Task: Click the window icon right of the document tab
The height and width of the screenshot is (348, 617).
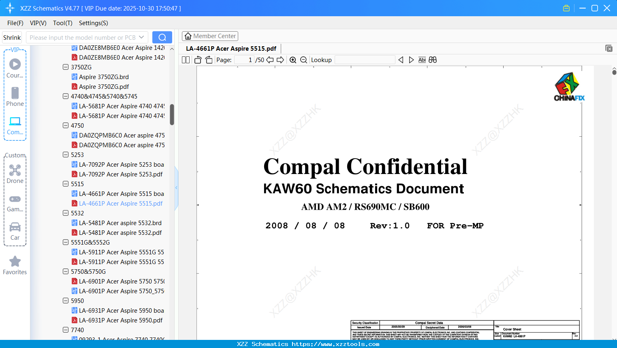Action: click(609, 48)
